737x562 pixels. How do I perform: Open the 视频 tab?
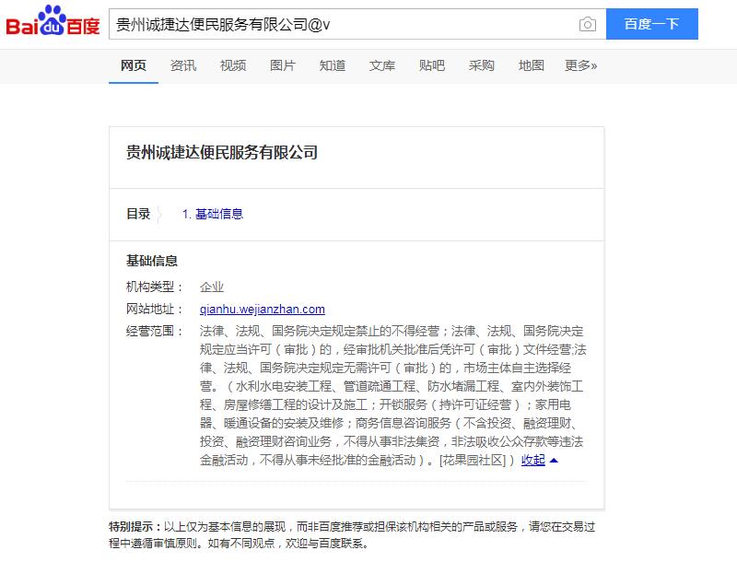(233, 65)
